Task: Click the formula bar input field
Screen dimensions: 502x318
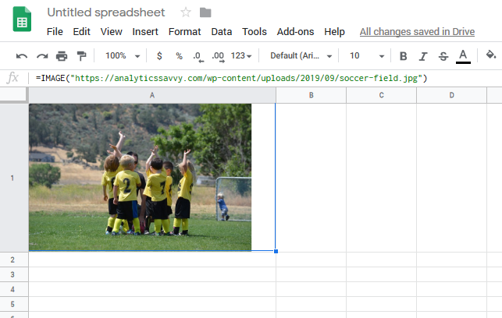Action: [265, 78]
